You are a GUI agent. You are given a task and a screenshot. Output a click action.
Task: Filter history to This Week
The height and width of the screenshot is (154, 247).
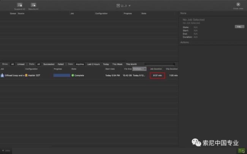click(117, 64)
